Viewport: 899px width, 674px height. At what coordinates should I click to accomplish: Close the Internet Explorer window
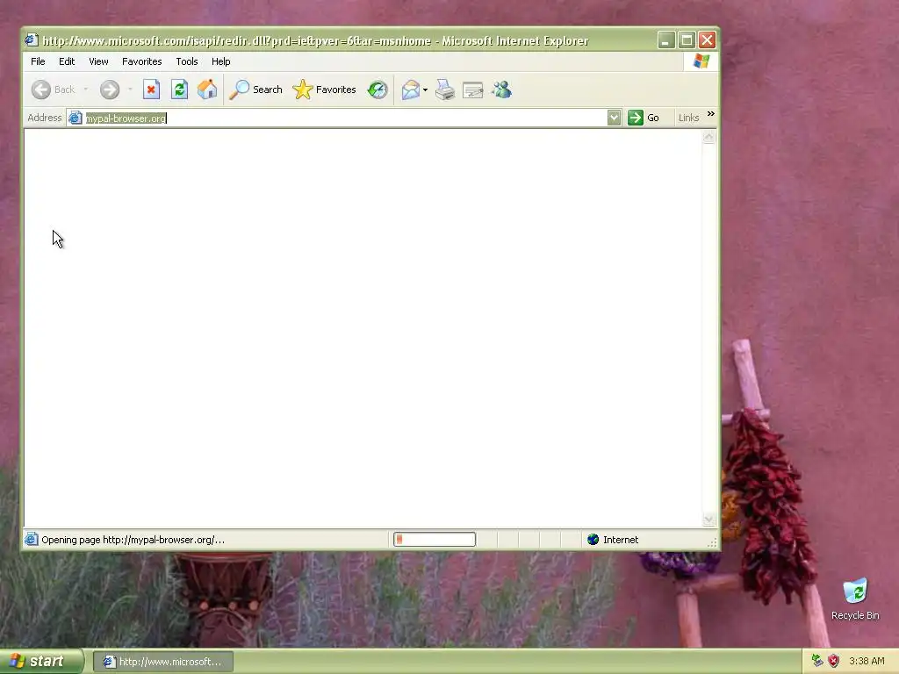pyautogui.click(x=707, y=40)
